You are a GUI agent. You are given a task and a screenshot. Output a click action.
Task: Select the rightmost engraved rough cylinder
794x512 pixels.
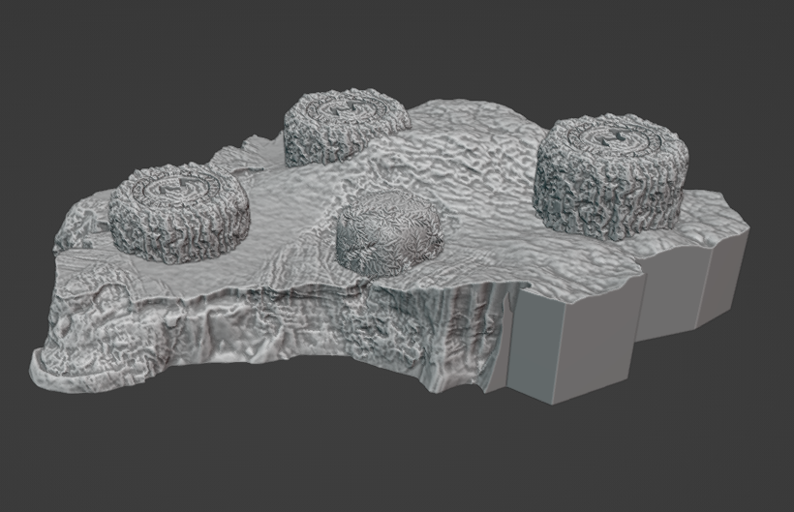[x=612, y=178]
